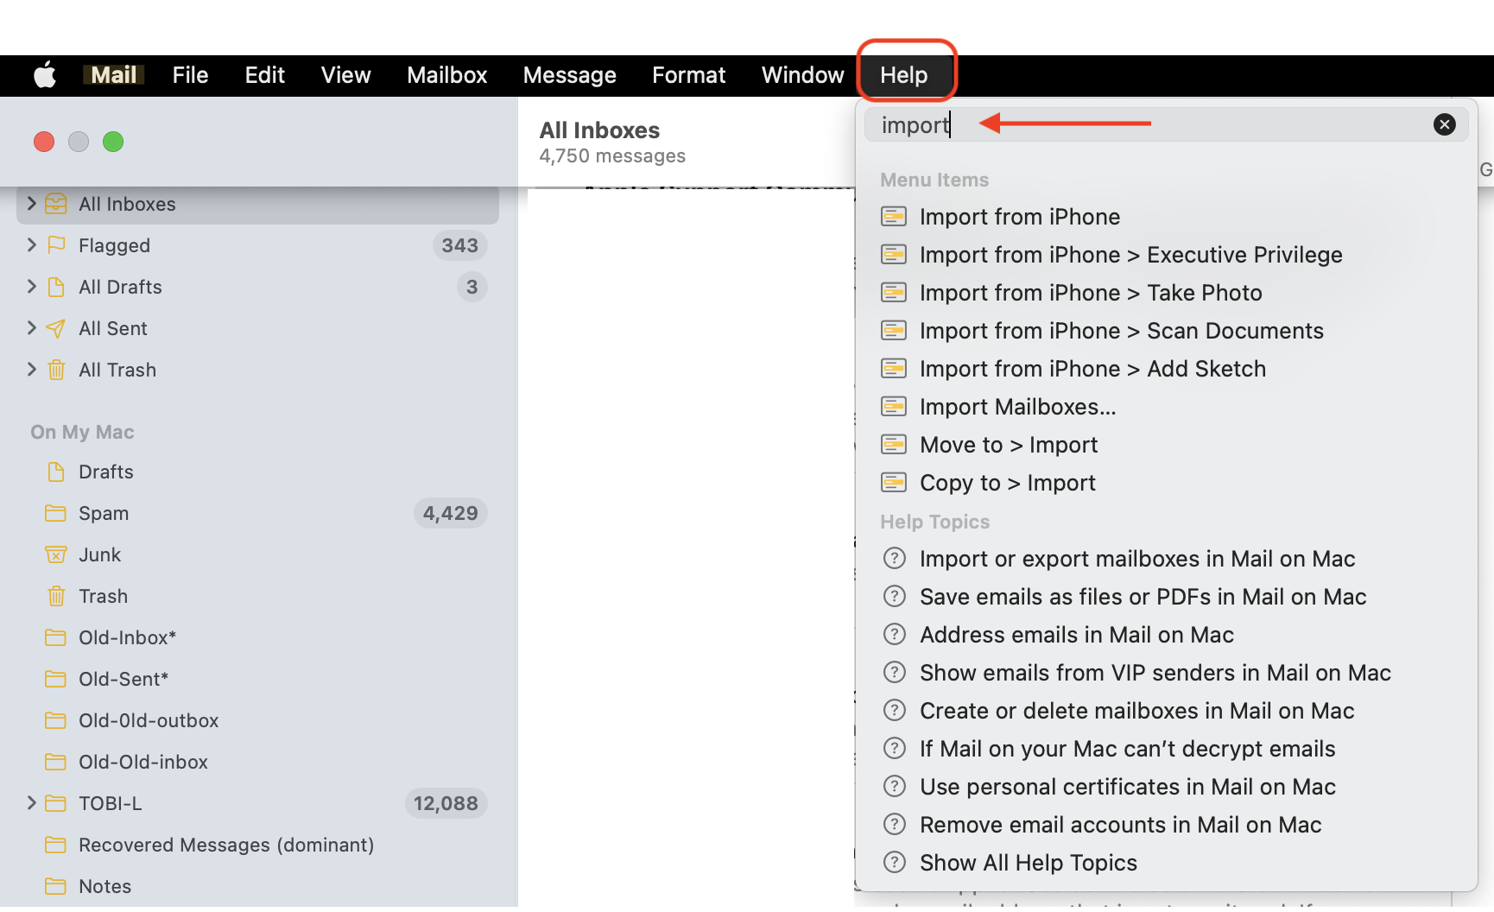Screen dimensions: 1494x912
Task: Click the menu icon beside Import Mailboxes…
Action: pyautogui.click(x=894, y=406)
